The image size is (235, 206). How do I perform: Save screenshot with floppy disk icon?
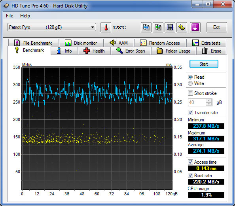click(170, 27)
